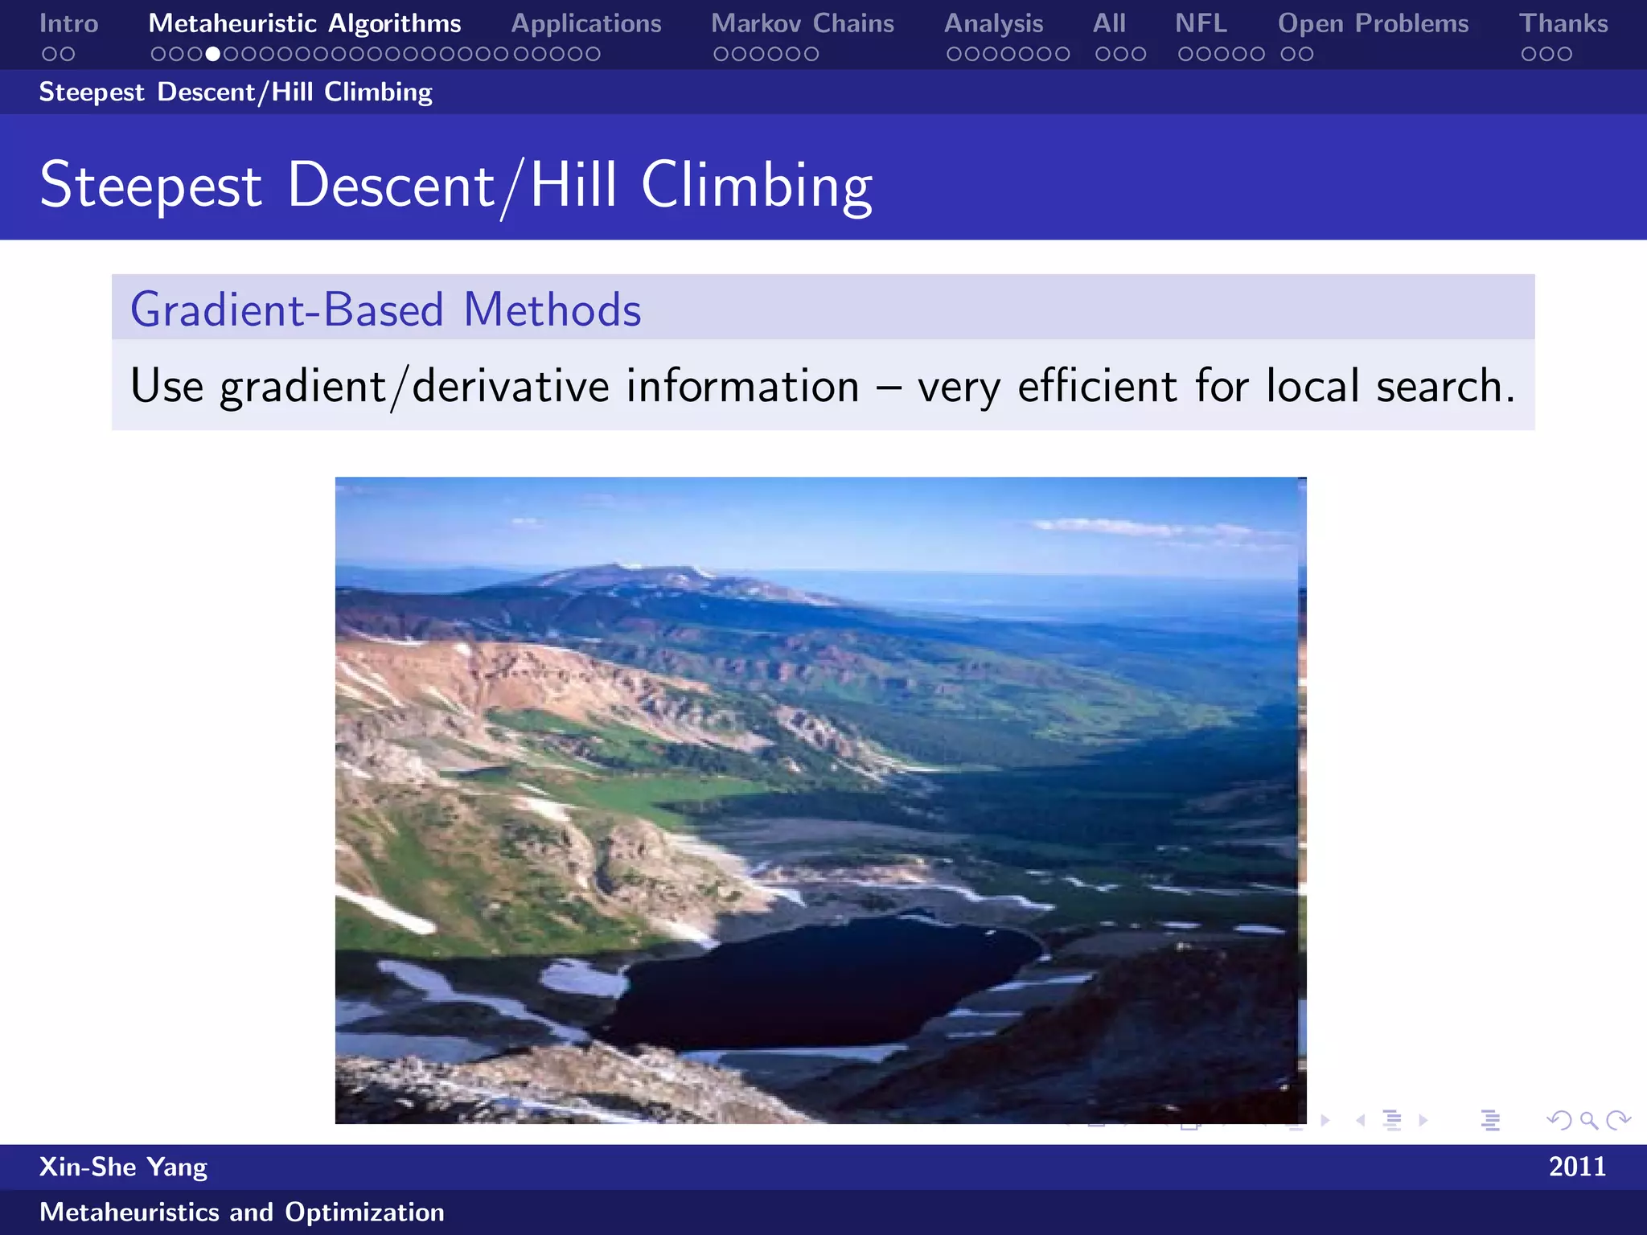Viewport: 1647px width, 1235px height.
Task: Select the second dot under Open Problems
Action: [x=1306, y=54]
